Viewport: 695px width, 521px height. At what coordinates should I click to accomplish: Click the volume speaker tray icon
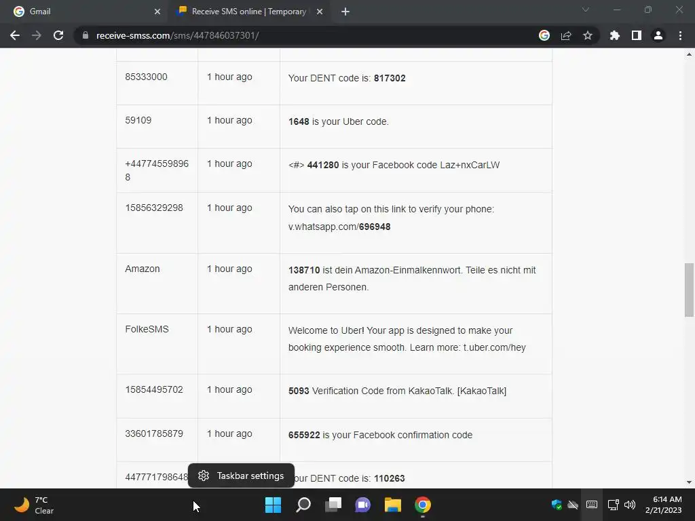(629, 505)
